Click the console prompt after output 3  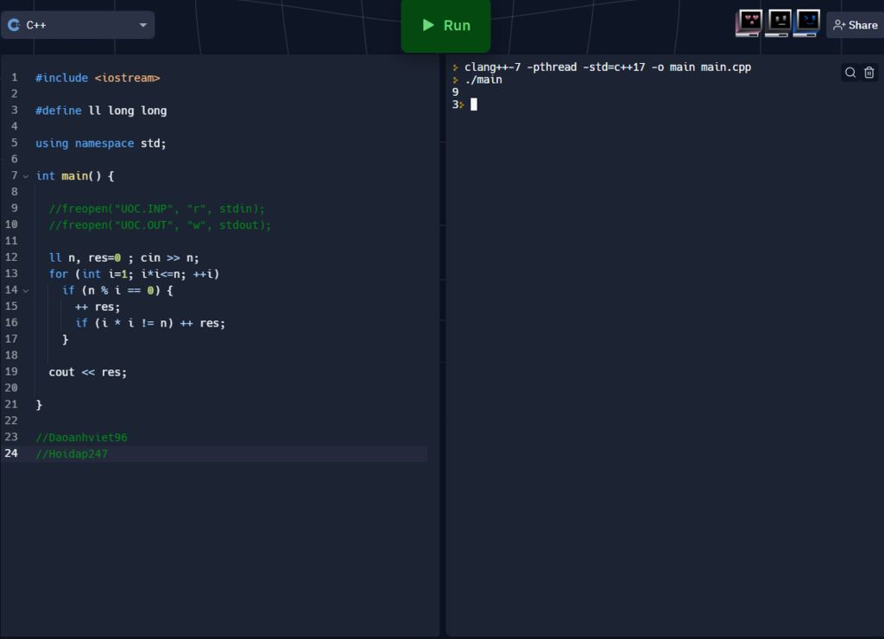pyautogui.click(x=474, y=104)
